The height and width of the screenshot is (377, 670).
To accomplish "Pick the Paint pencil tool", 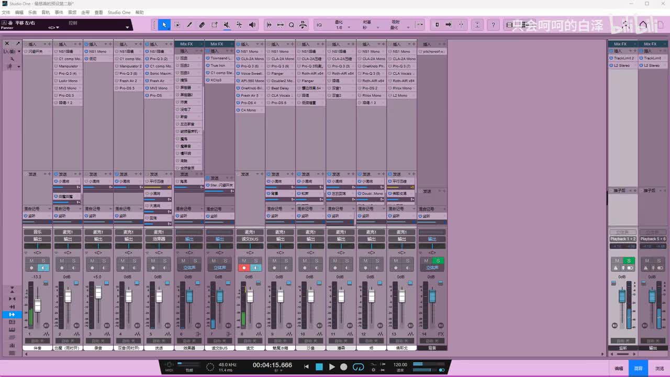I will (x=189, y=25).
